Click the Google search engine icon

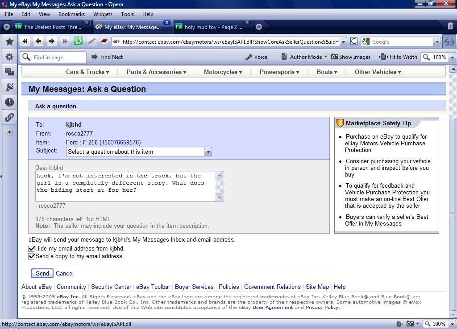pos(366,41)
